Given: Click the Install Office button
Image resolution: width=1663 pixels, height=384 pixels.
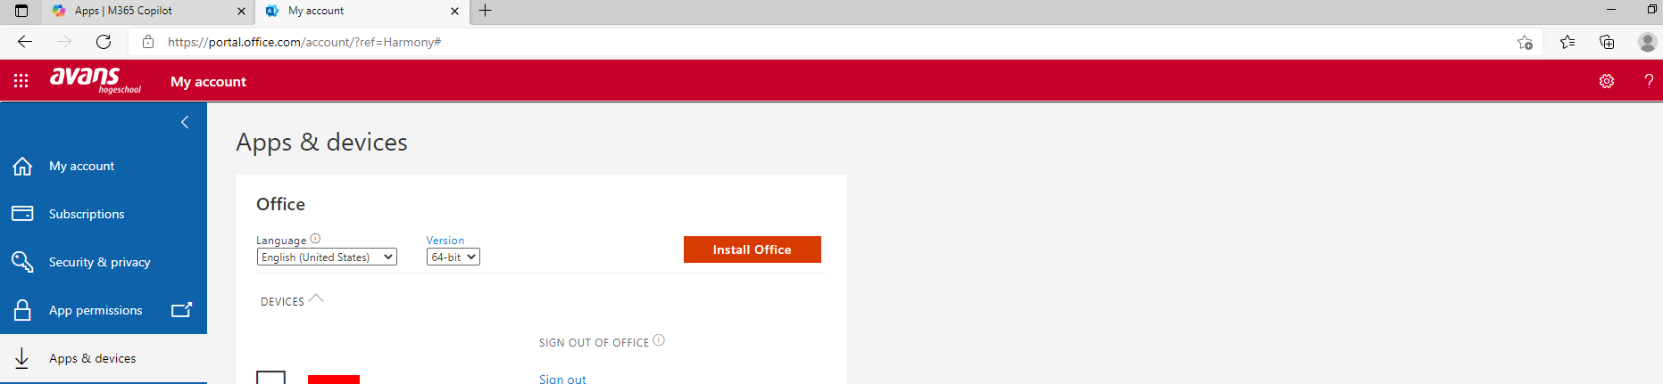Looking at the screenshot, I should 752,249.
